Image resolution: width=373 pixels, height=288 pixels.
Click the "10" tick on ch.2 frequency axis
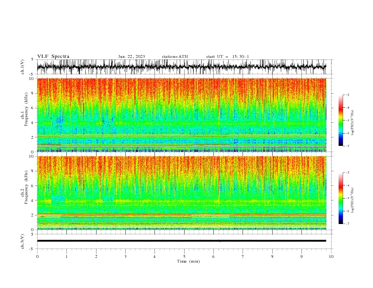click(32, 156)
